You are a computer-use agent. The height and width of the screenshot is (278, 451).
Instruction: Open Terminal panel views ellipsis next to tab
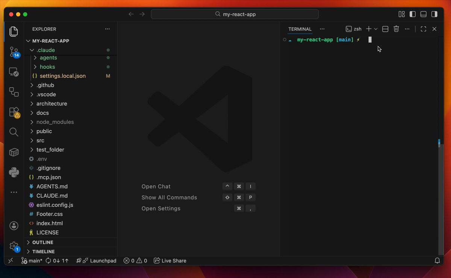[322, 29]
